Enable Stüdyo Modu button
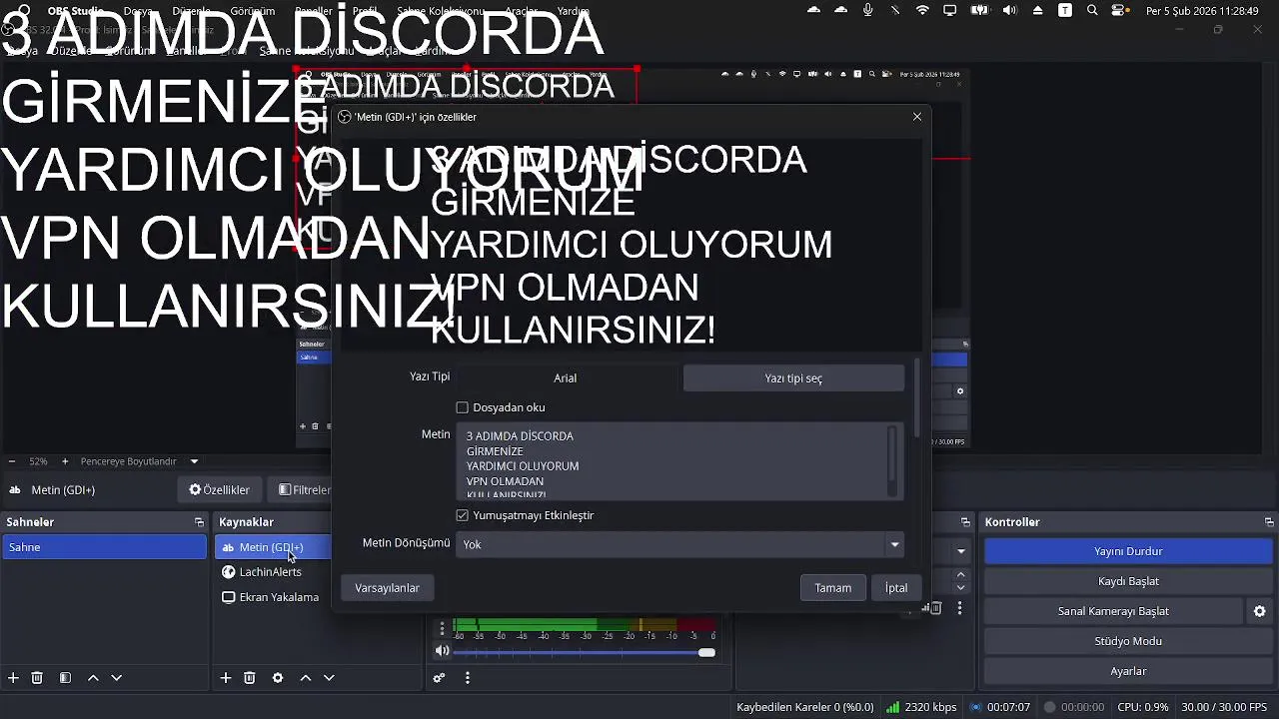Screen dimensions: 1279x719 click(x=1128, y=641)
